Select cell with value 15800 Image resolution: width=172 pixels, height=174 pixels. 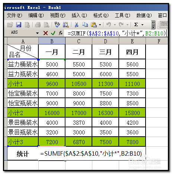pyautogui.click(x=132, y=113)
